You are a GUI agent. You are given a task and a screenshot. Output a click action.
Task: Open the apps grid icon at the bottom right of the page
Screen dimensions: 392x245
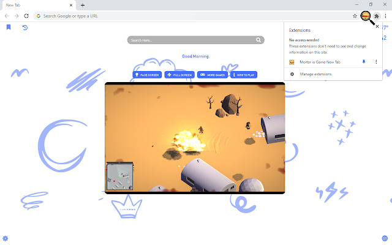pos(385,238)
